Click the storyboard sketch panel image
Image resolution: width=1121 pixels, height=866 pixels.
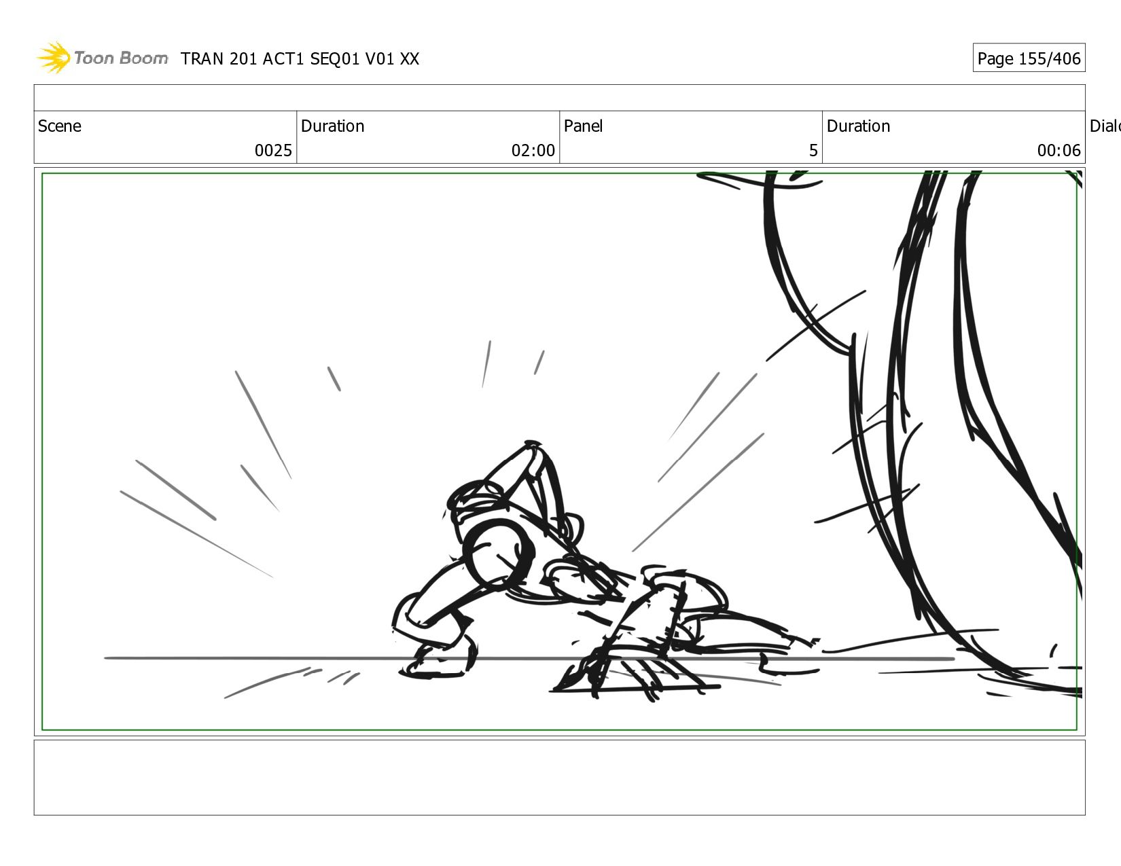559,452
